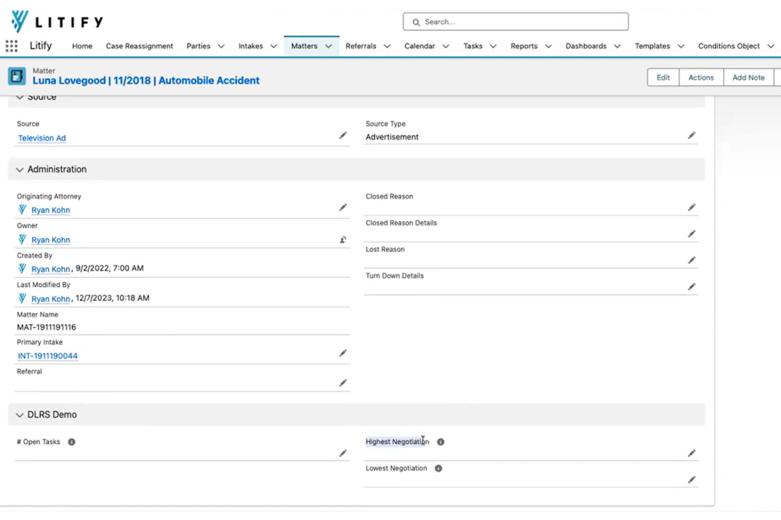The image size is (781, 520).
Task: Open the Case Reassignment tab
Action: tap(139, 46)
